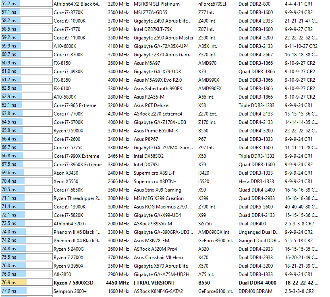Click the nForce570SLI chipset cell
This screenshot has width=330, height=297.
212,4
